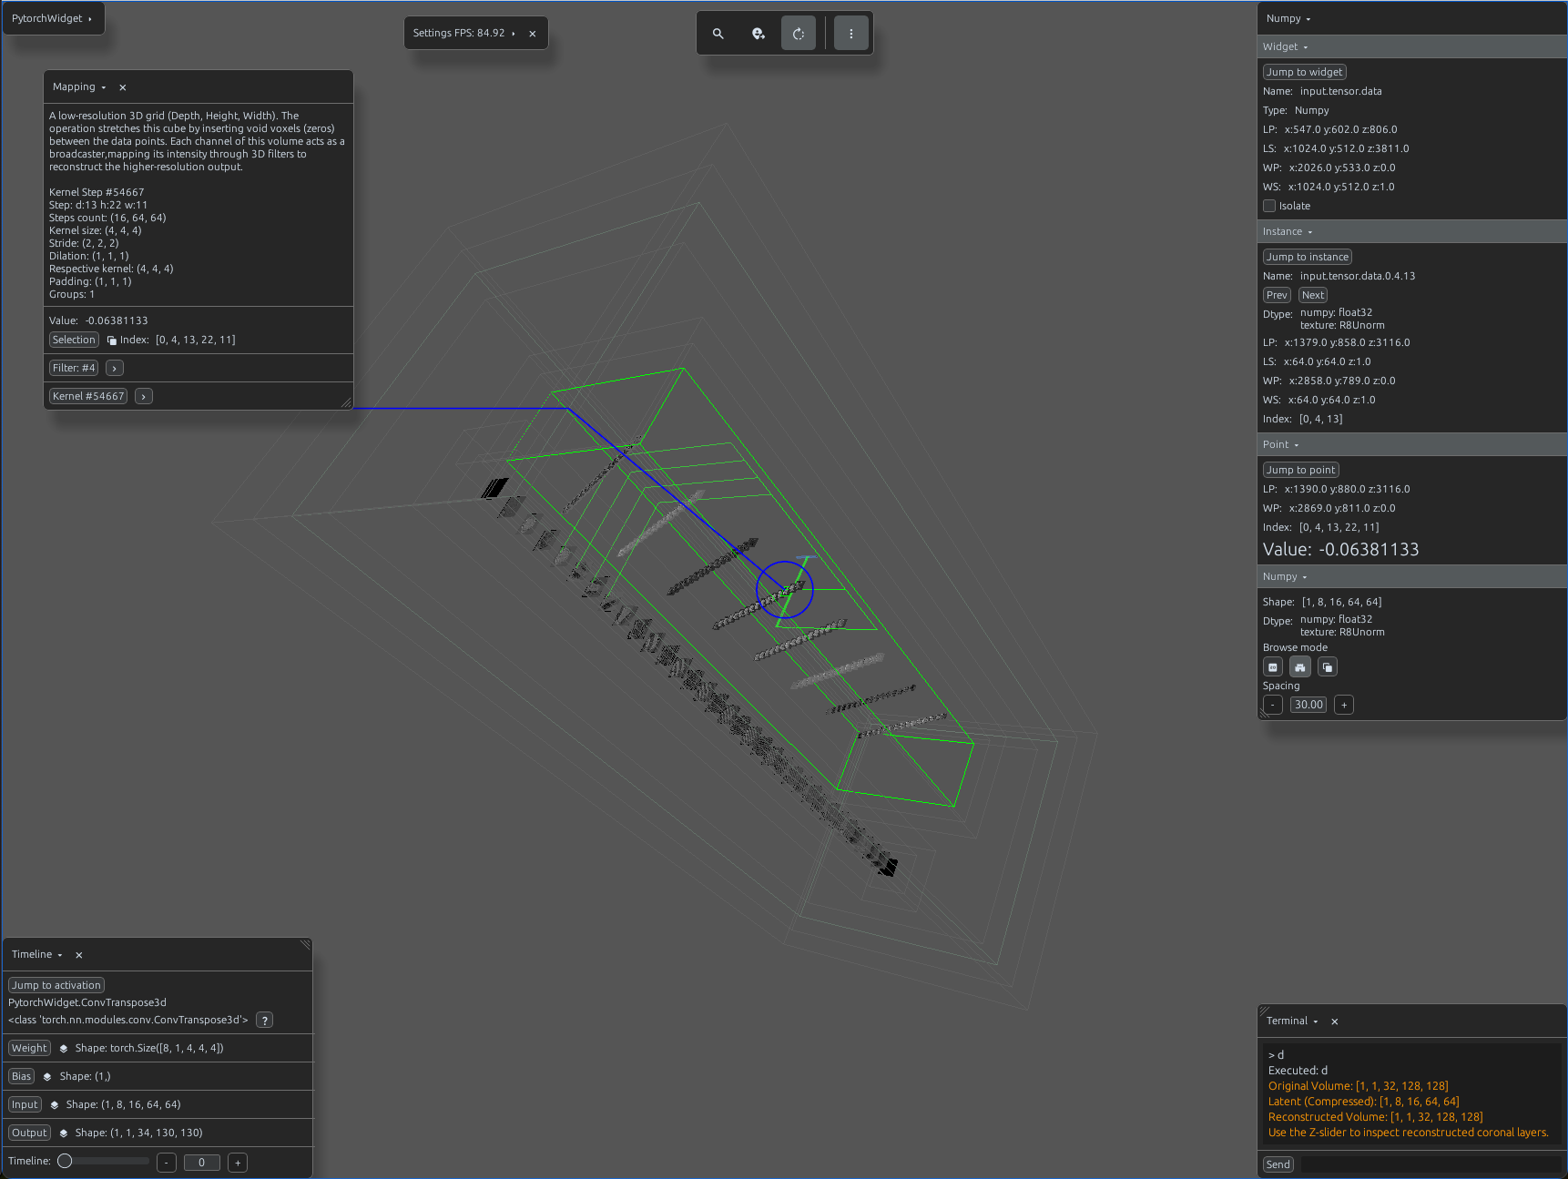Click the layers icon next to Weight shape
This screenshot has width=1568, height=1179.
(x=64, y=1049)
